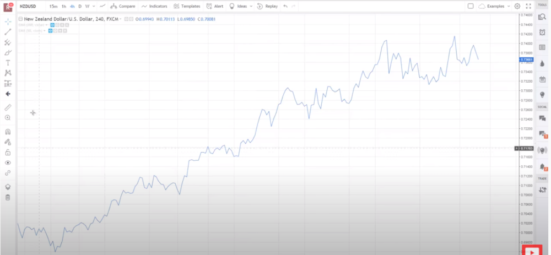The width and height of the screenshot is (551, 255).
Task: Enter fullscreen mode
Action: tap(528, 6)
